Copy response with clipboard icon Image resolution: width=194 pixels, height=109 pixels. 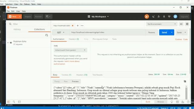(185, 81)
